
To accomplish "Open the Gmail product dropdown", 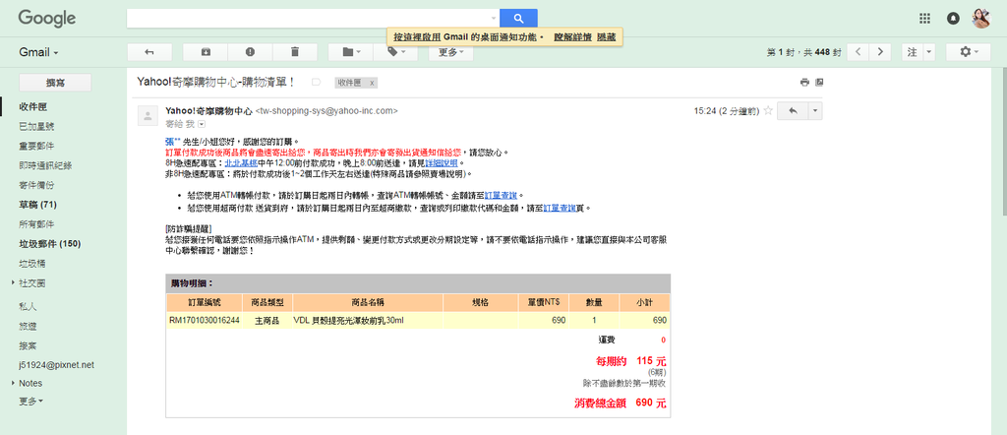I will point(38,52).
